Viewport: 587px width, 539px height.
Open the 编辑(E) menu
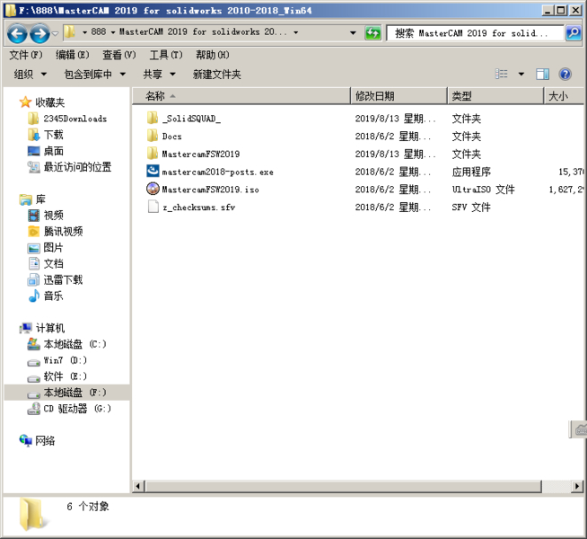pos(73,55)
